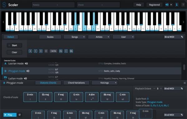Image resolution: width=187 pixels, height=119 pixels.
Task: Click the pencil icon on the top Bind MIDI
Action: tap(182, 37)
